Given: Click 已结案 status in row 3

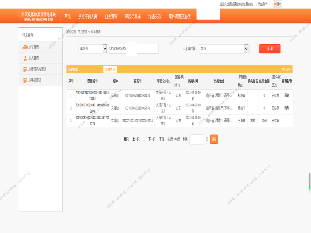Looking at the screenshot, I should point(275,120).
